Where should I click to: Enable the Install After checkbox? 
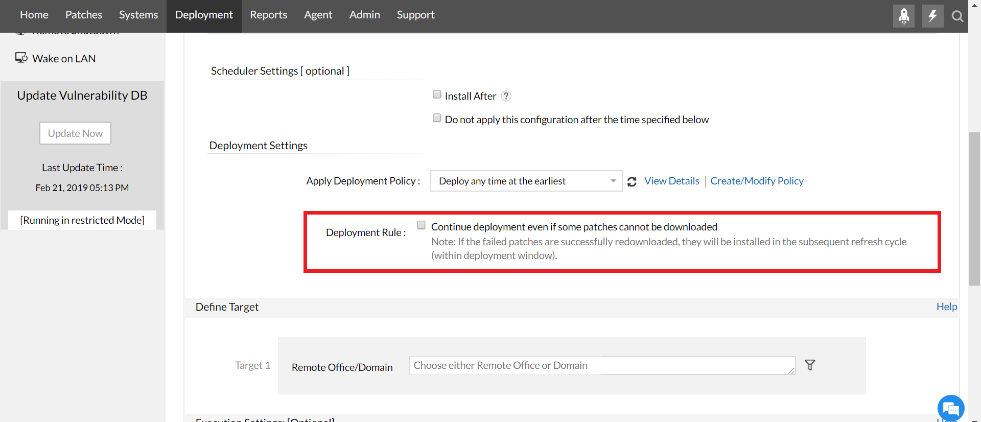(x=437, y=95)
